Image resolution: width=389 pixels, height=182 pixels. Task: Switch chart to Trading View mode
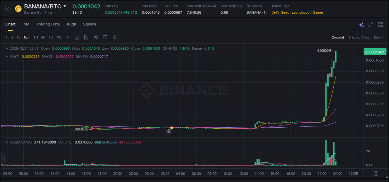pyautogui.click(x=359, y=37)
